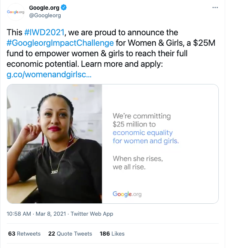
Task: Click the "When she rises, we all rise" text
Action: click(138, 163)
